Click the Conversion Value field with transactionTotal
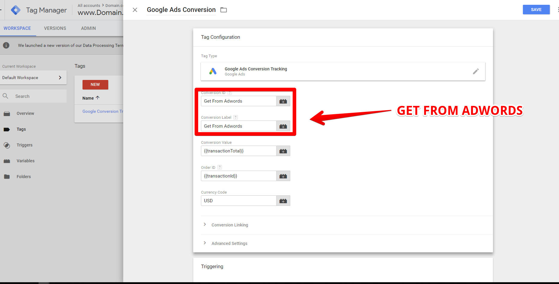 [x=239, y=151]
